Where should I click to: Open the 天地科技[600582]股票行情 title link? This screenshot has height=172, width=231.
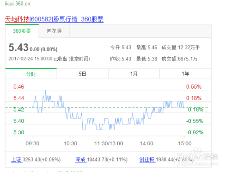pos(54,19)
